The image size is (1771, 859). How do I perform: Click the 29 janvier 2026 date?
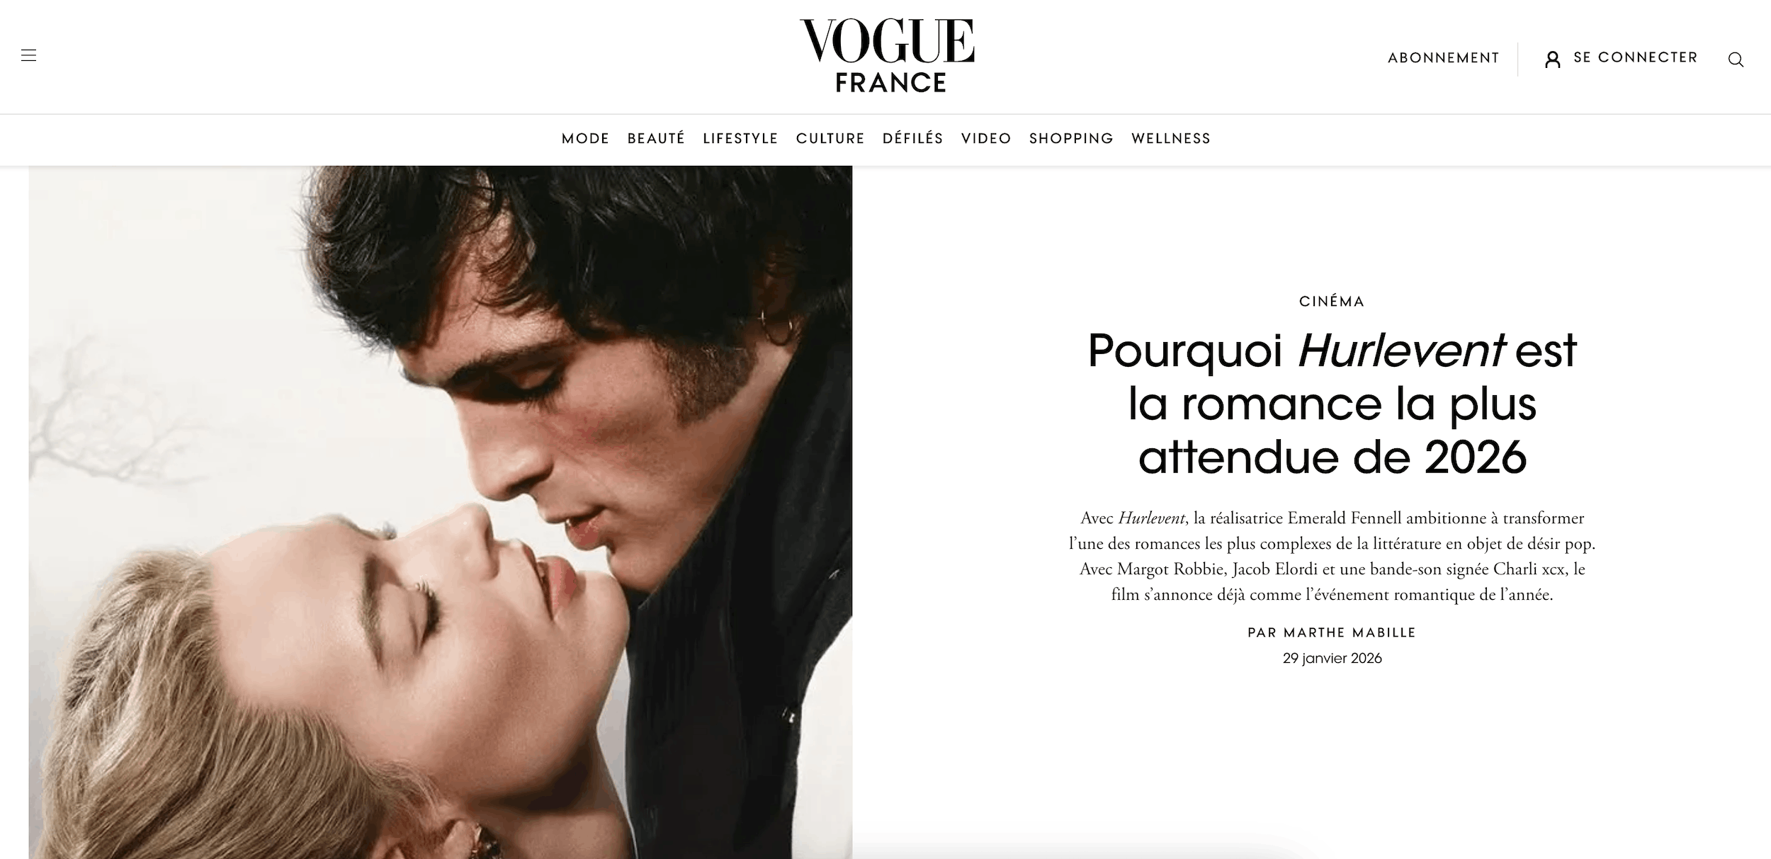coord(1332,659)
